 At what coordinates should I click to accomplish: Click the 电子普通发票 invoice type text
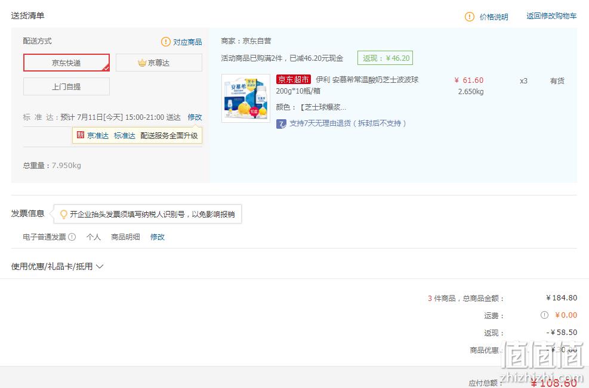[x=44, y=237]
